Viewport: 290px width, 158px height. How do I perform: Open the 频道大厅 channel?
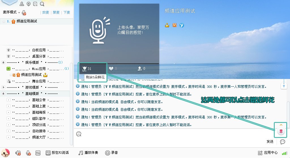click(x=39, y=137)
